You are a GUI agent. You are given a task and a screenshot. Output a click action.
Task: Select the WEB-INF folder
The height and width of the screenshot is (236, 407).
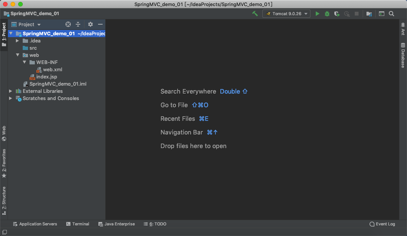point(47,62)
